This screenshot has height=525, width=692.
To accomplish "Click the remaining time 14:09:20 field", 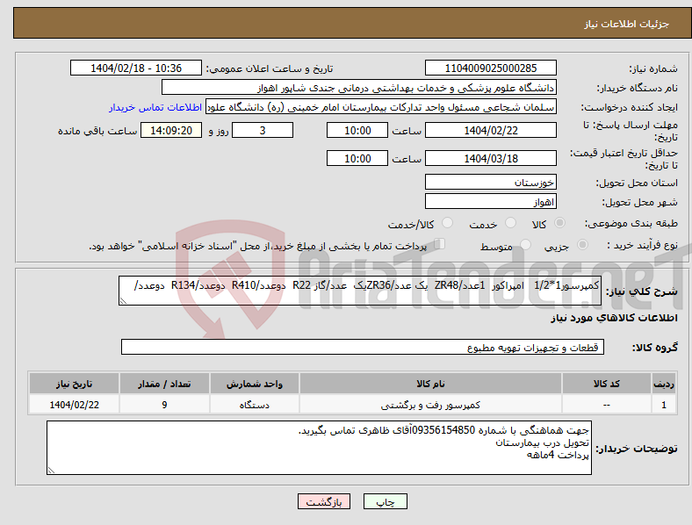I will pos(171,131).
